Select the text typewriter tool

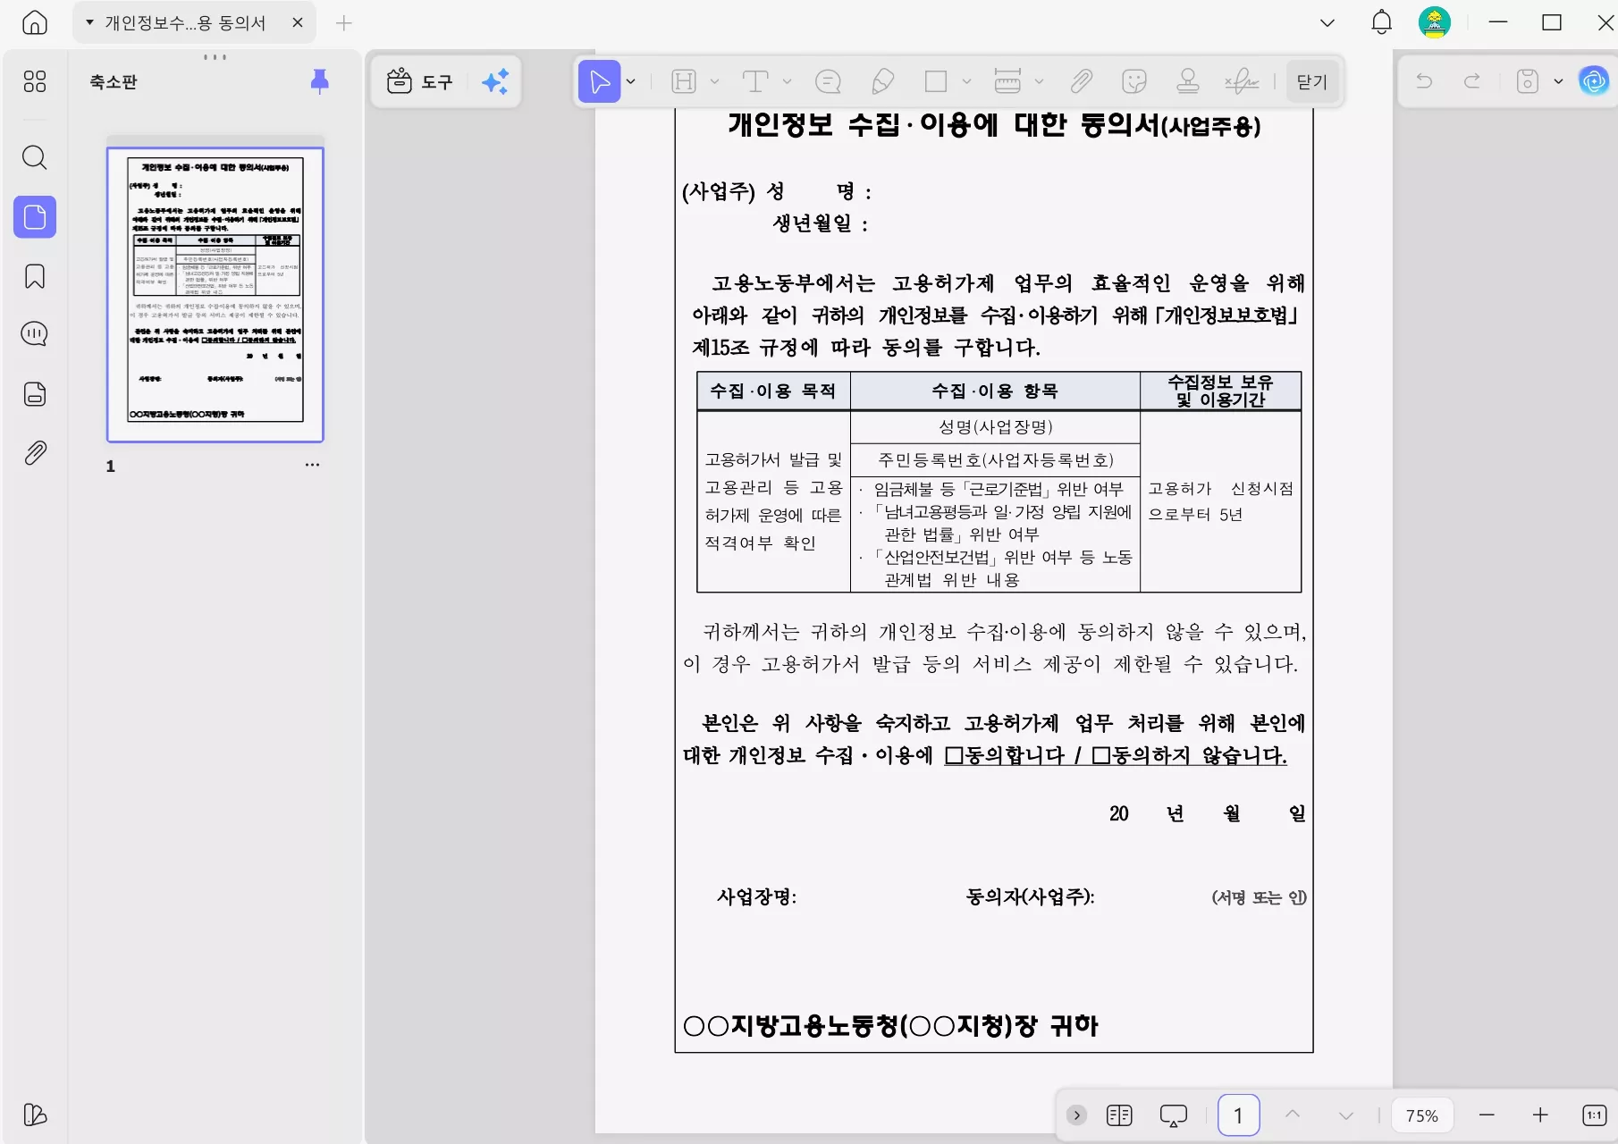755,82
